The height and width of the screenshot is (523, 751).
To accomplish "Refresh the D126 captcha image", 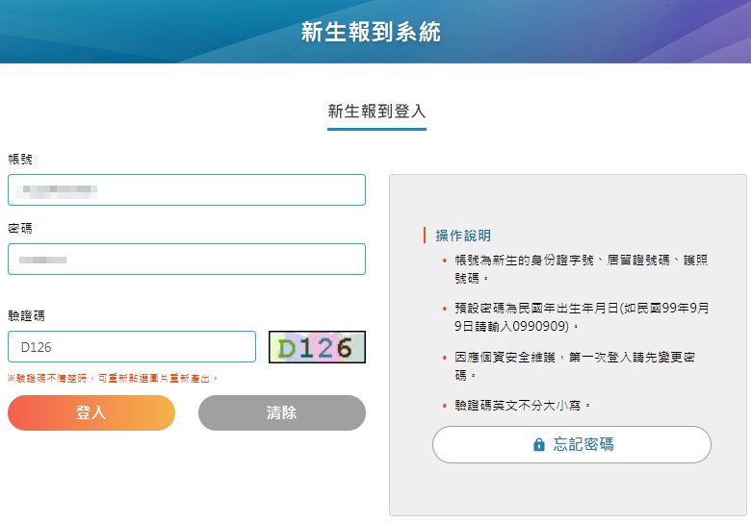I will tap(317, 347).
